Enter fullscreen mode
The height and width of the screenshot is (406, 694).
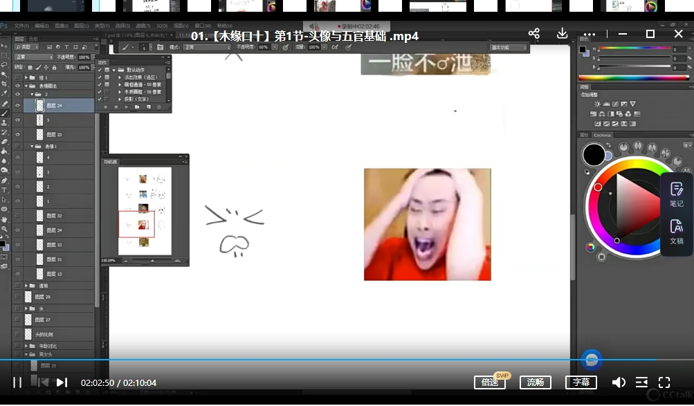click(x=664, y=382)
